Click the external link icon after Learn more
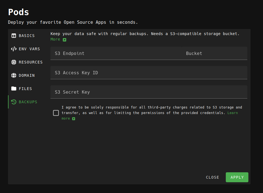263x193 pixels. pyautogui.click(x=74, y=119)
